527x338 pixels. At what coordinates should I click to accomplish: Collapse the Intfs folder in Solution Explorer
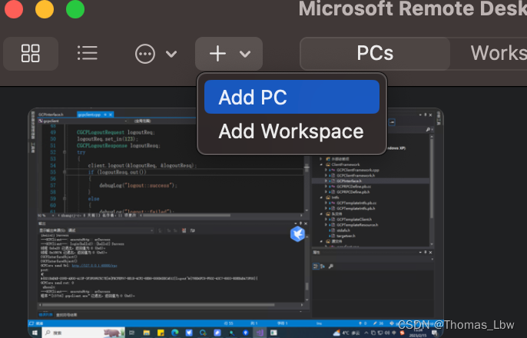coord(322,197)
